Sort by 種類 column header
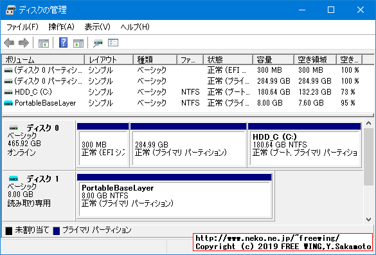 [x=155, y=60]
